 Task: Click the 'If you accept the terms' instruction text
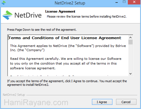[x=67, y=83]
